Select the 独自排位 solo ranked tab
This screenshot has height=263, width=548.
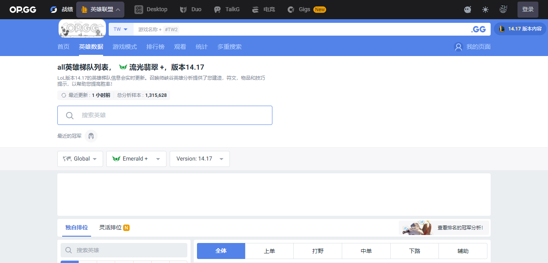coord(77,227)
